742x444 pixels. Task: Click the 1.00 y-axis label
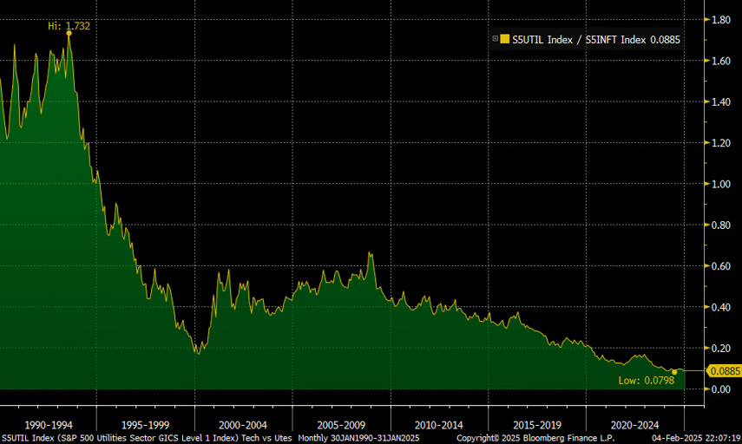721,184
